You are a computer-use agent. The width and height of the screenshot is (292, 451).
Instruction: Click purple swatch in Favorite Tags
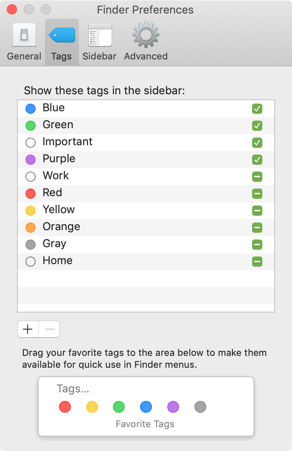pyautogui.click(x=173, y=407)
